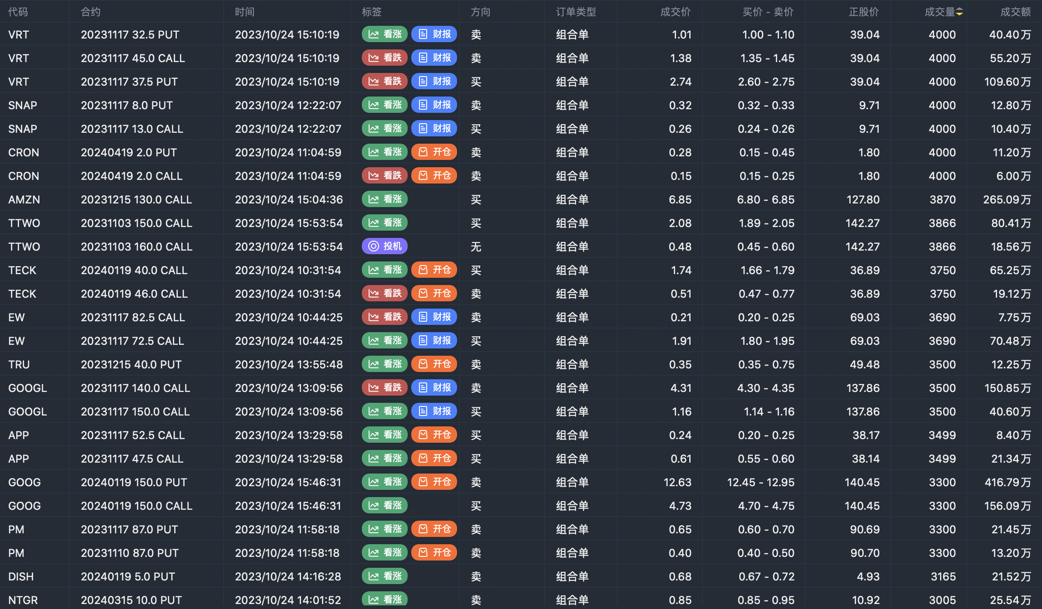This screenshot has height=609, width=1042.
Task: Click the 财报 tag on EW 72.5 CALL row
Action: 434,341
